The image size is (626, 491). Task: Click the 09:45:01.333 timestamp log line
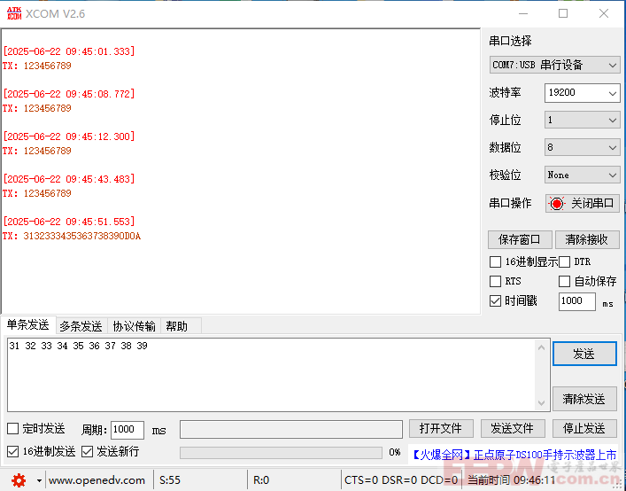[x=69, y=51]
